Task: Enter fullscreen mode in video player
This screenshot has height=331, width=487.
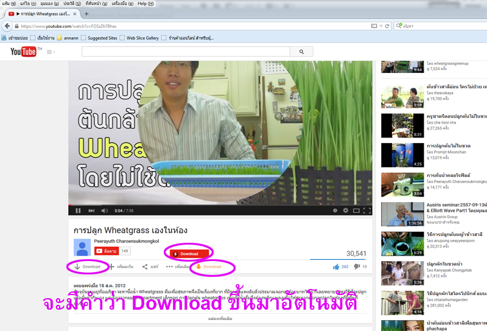Action: [367, 211]
